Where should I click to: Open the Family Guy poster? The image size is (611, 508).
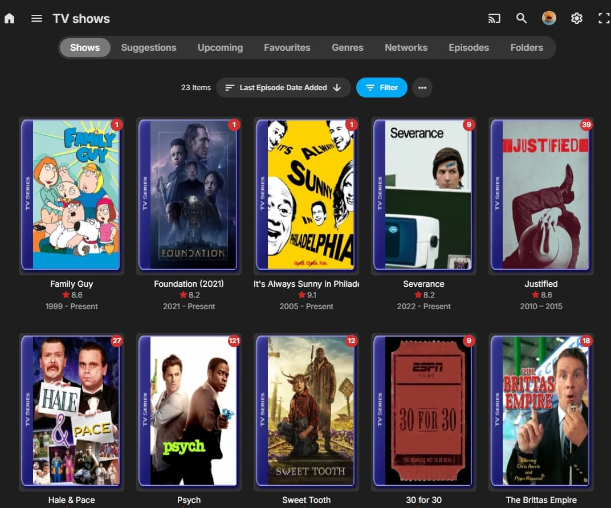(71, 195)
